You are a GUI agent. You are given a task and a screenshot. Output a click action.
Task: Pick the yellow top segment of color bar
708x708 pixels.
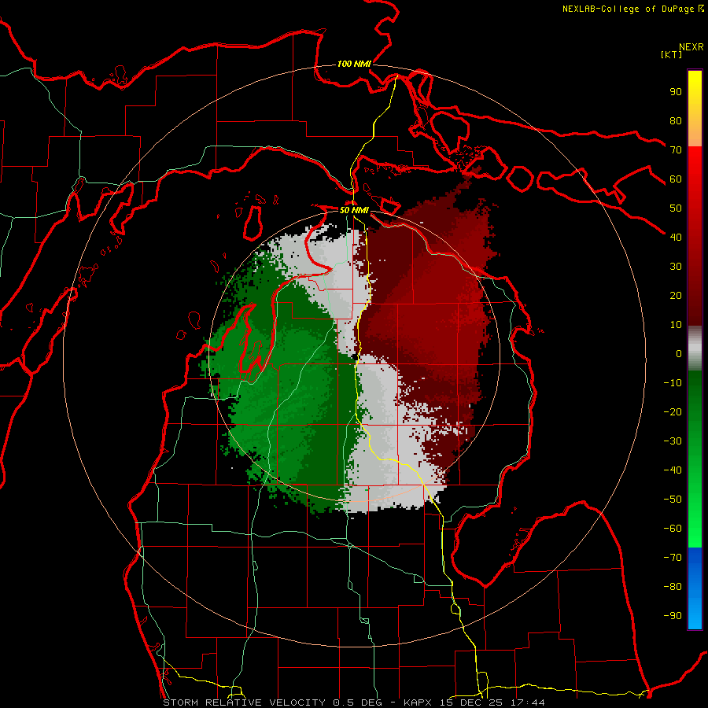click(695, 109)
